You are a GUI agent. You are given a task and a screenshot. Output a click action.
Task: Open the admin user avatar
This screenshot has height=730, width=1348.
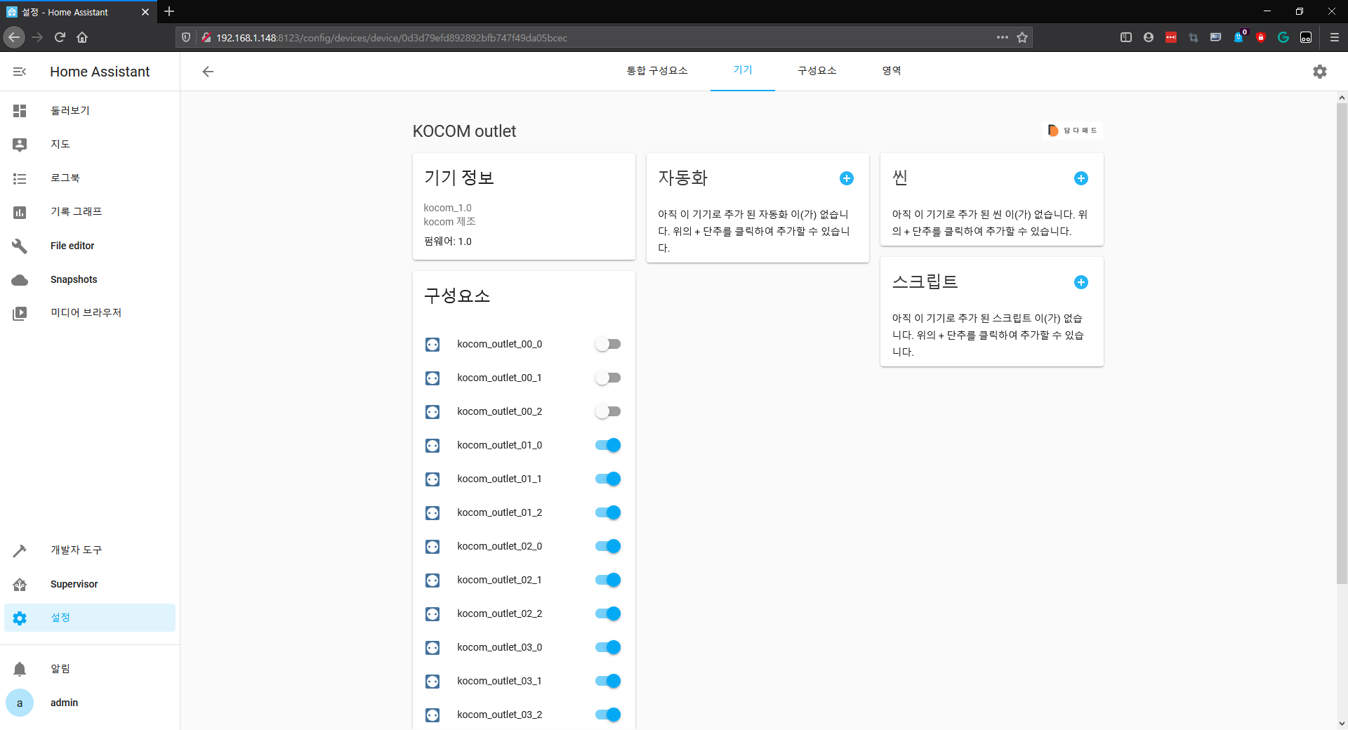click(20, 703)
